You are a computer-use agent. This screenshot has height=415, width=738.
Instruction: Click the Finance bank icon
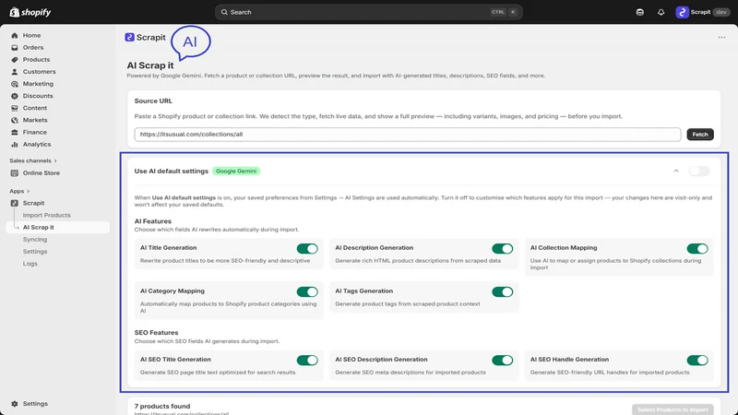pos(15,132)
